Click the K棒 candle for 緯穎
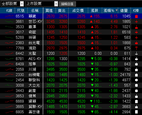142x115 pixels. pyautogui.click(x=136, y=101)
